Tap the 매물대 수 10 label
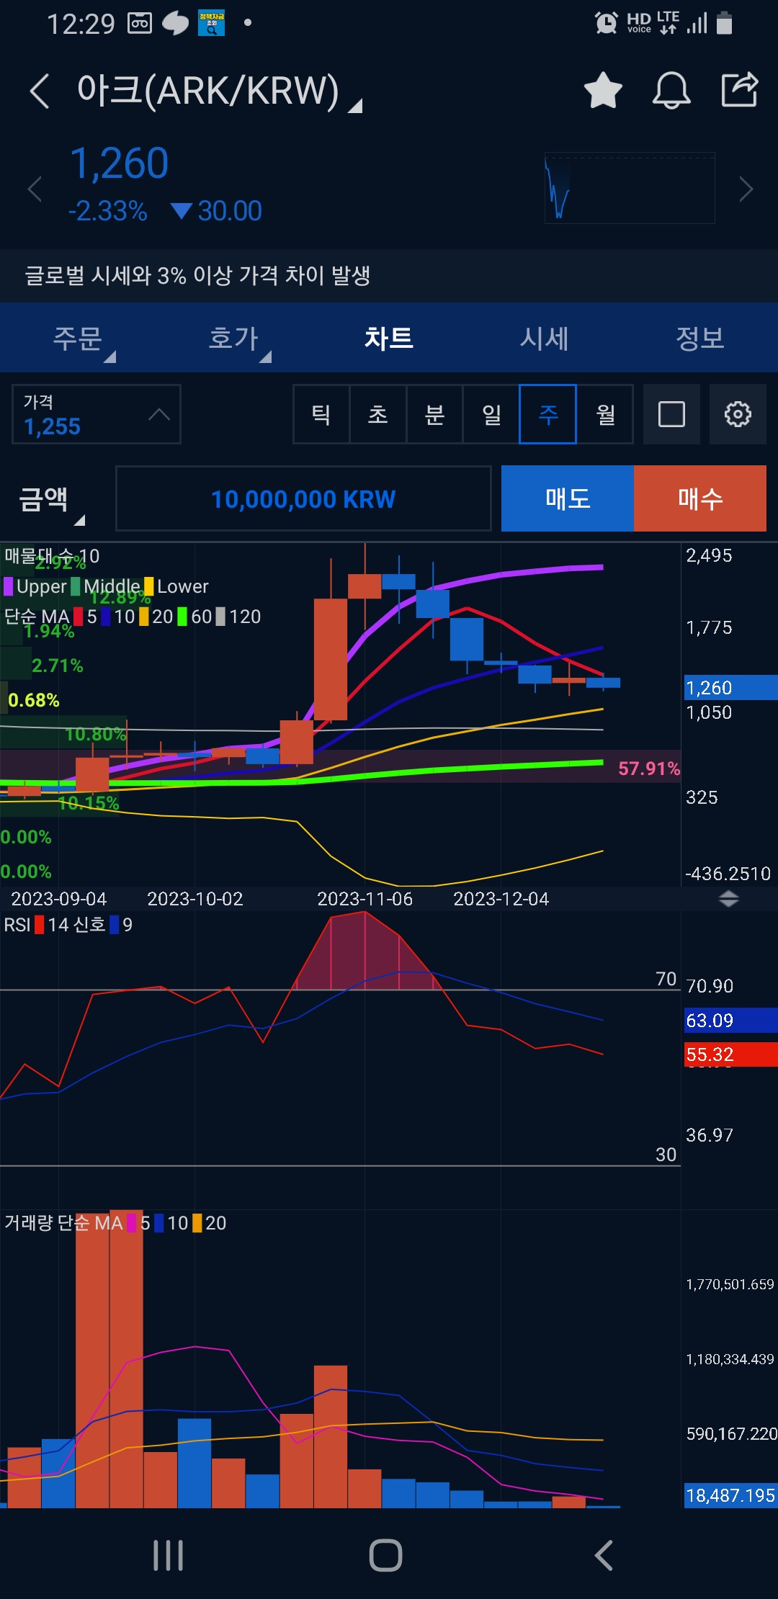Viewport: 778px width, 1599px height. 52,556
